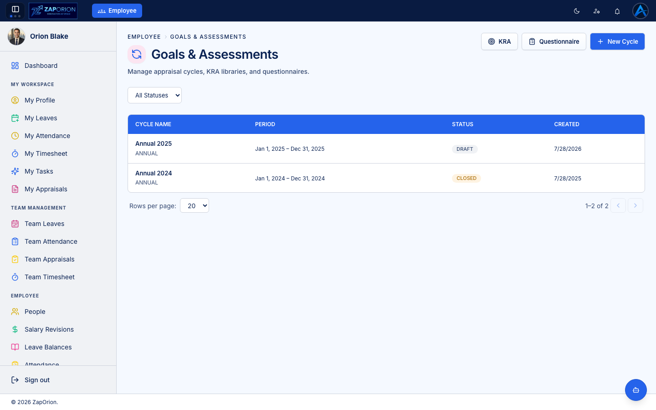Go to Leave Balances menu item

coord(58,347)
